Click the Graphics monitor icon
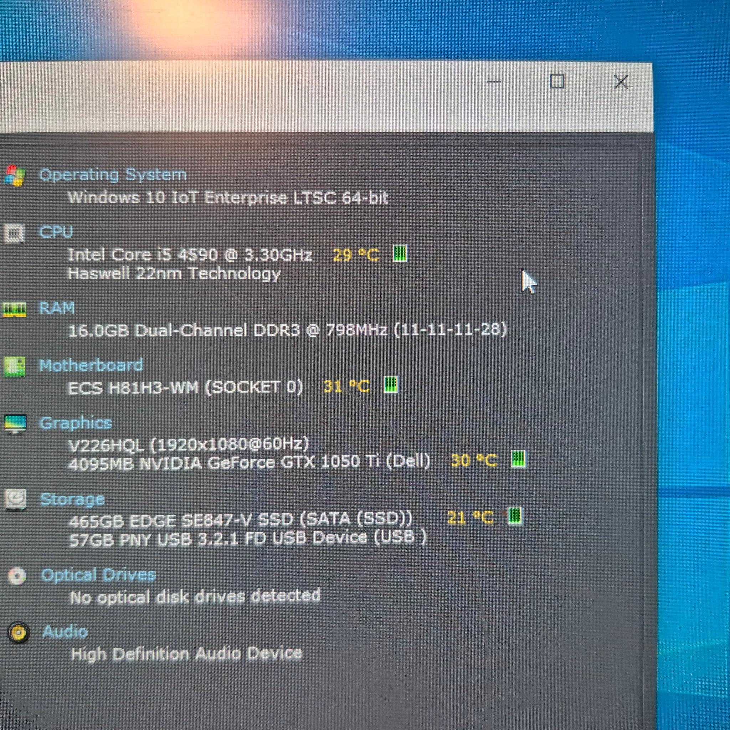730x730 pixels. tap(15, 424)
